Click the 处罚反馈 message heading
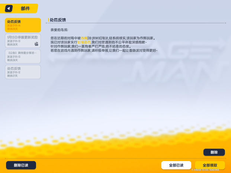The image size is (231, 173). click(58, 20)
